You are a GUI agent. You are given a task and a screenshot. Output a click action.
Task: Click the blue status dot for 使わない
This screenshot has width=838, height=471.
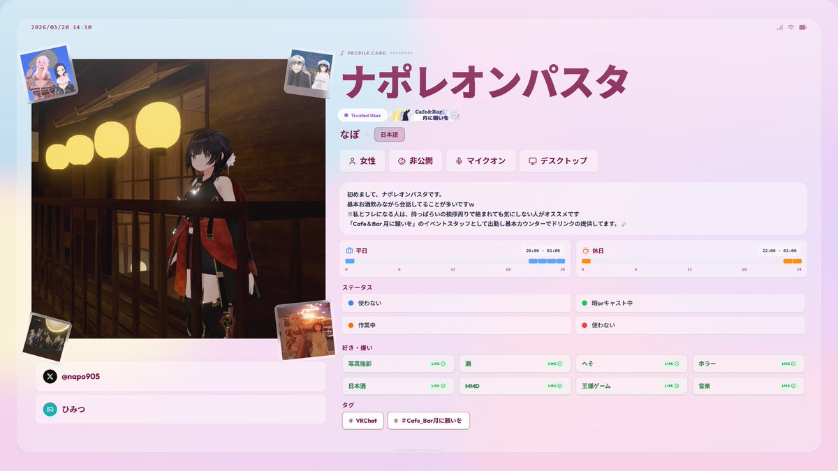351,304
